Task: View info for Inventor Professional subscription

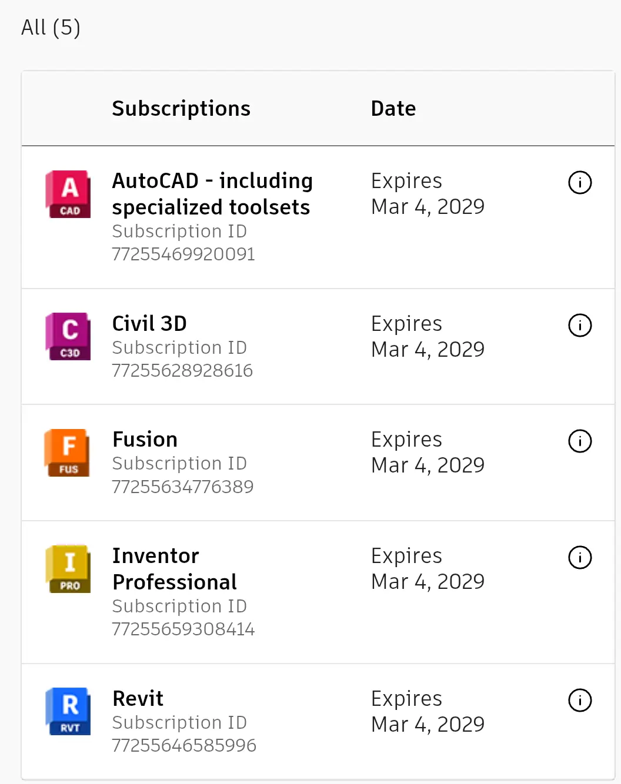Action: pos(580,557)
